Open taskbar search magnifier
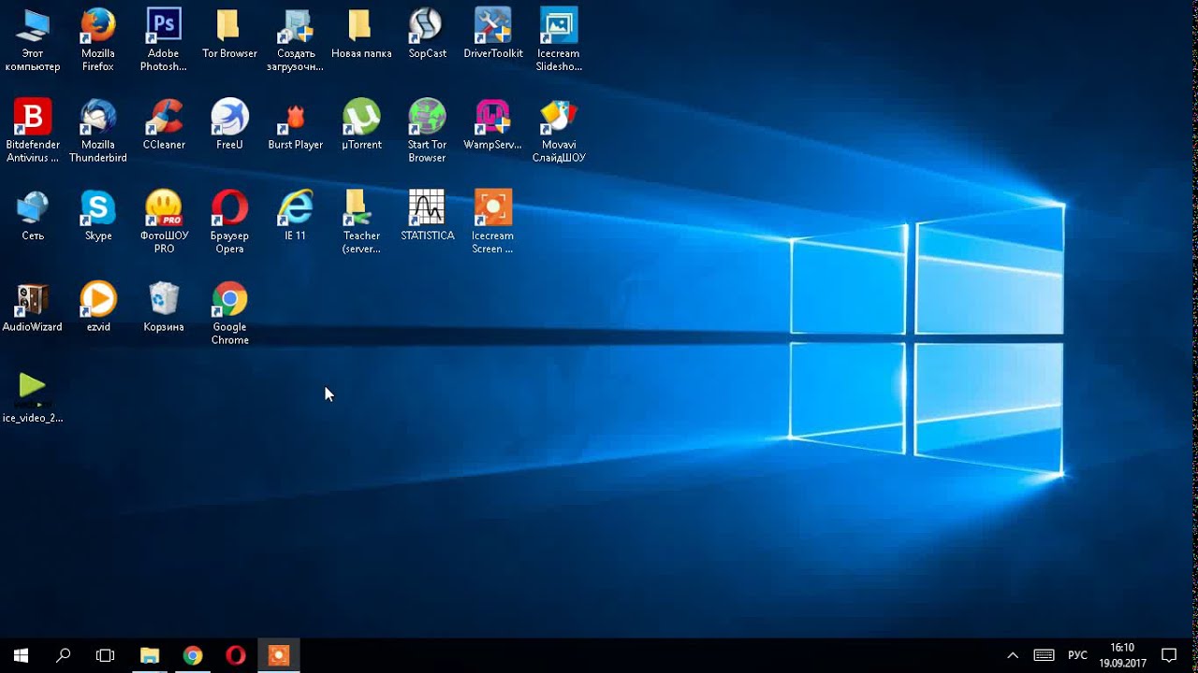 click(64, 655)
